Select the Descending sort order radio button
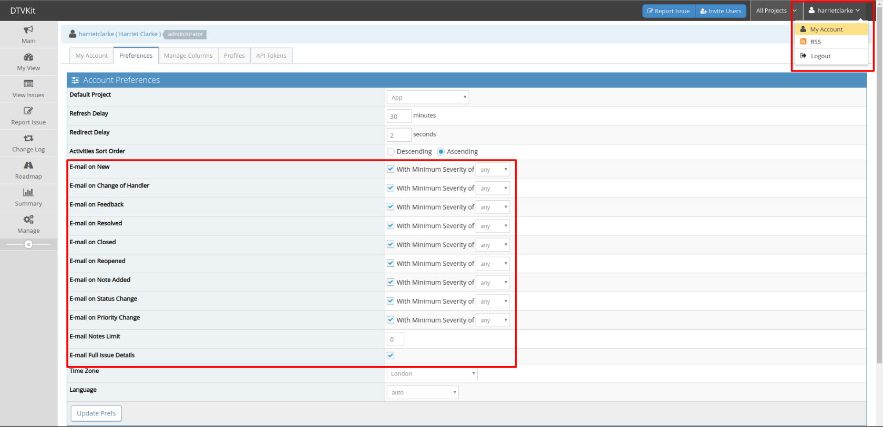The height and width of the screenshot is (427, 883). [x=391, y=152]
